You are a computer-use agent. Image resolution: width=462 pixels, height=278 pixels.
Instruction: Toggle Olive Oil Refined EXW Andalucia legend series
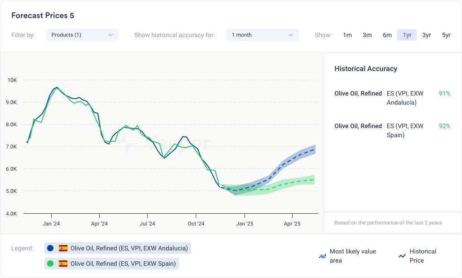(129, 248)
